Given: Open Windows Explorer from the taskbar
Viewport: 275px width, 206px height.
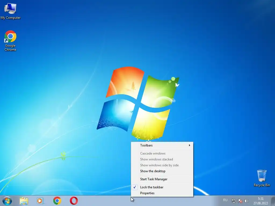Looking at the screenshot, I should coord(24,201).
